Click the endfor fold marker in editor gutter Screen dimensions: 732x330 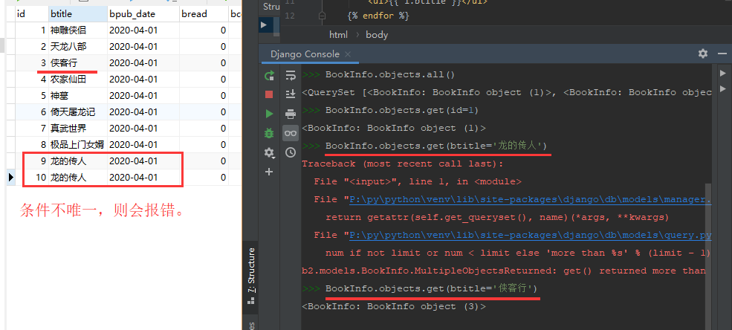pos(322,16)
